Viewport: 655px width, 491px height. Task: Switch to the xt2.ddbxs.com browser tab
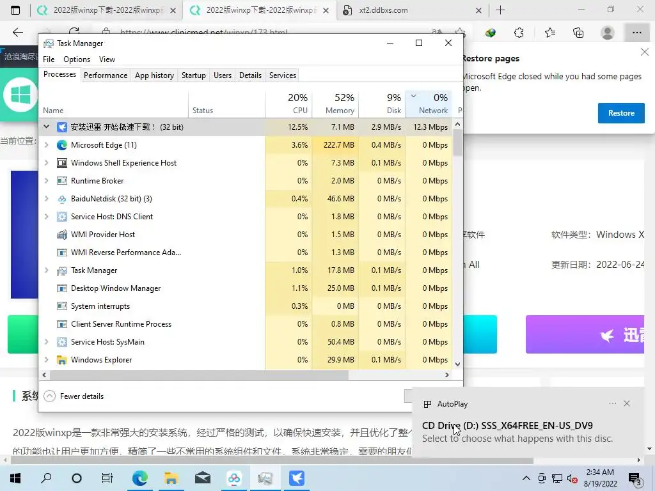click(411, 10)
